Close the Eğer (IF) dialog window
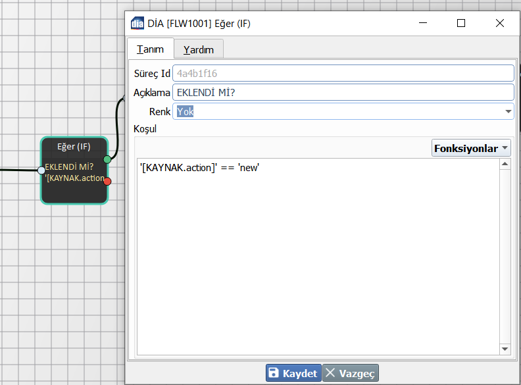 pyautogui.click(x=500, y=23)
